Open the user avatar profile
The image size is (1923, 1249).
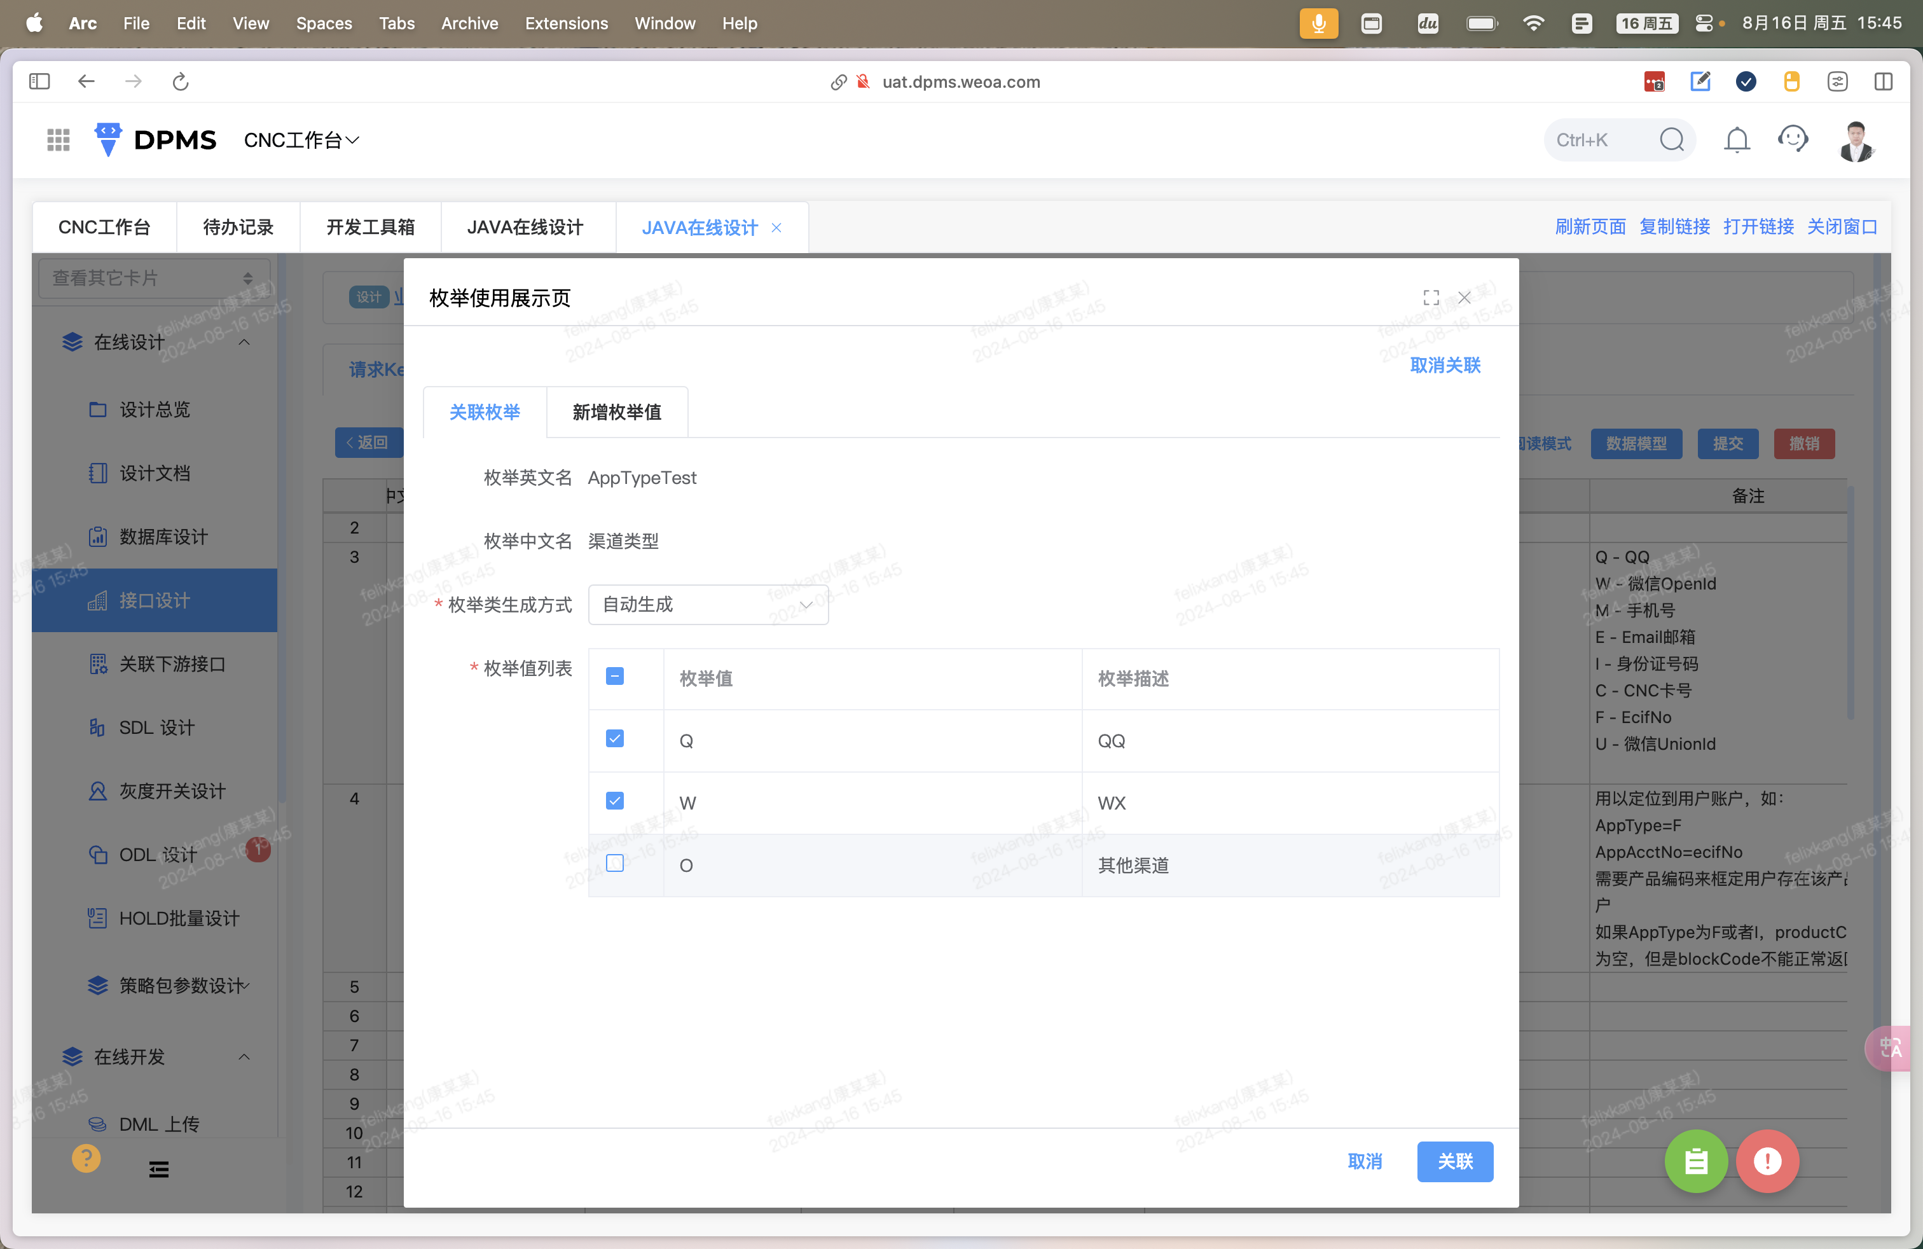click(1856, 141)
